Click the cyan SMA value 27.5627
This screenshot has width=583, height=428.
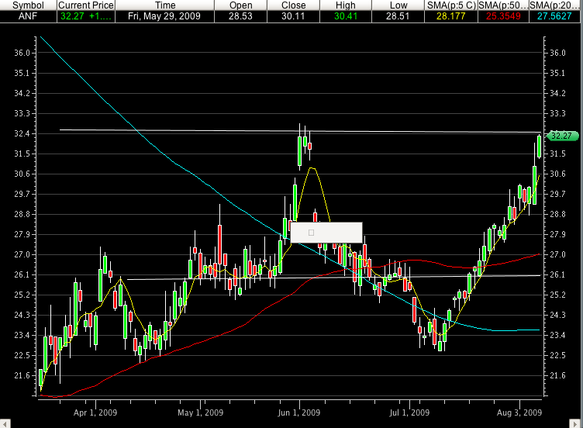pyautogui.click(x=555, y=16)
